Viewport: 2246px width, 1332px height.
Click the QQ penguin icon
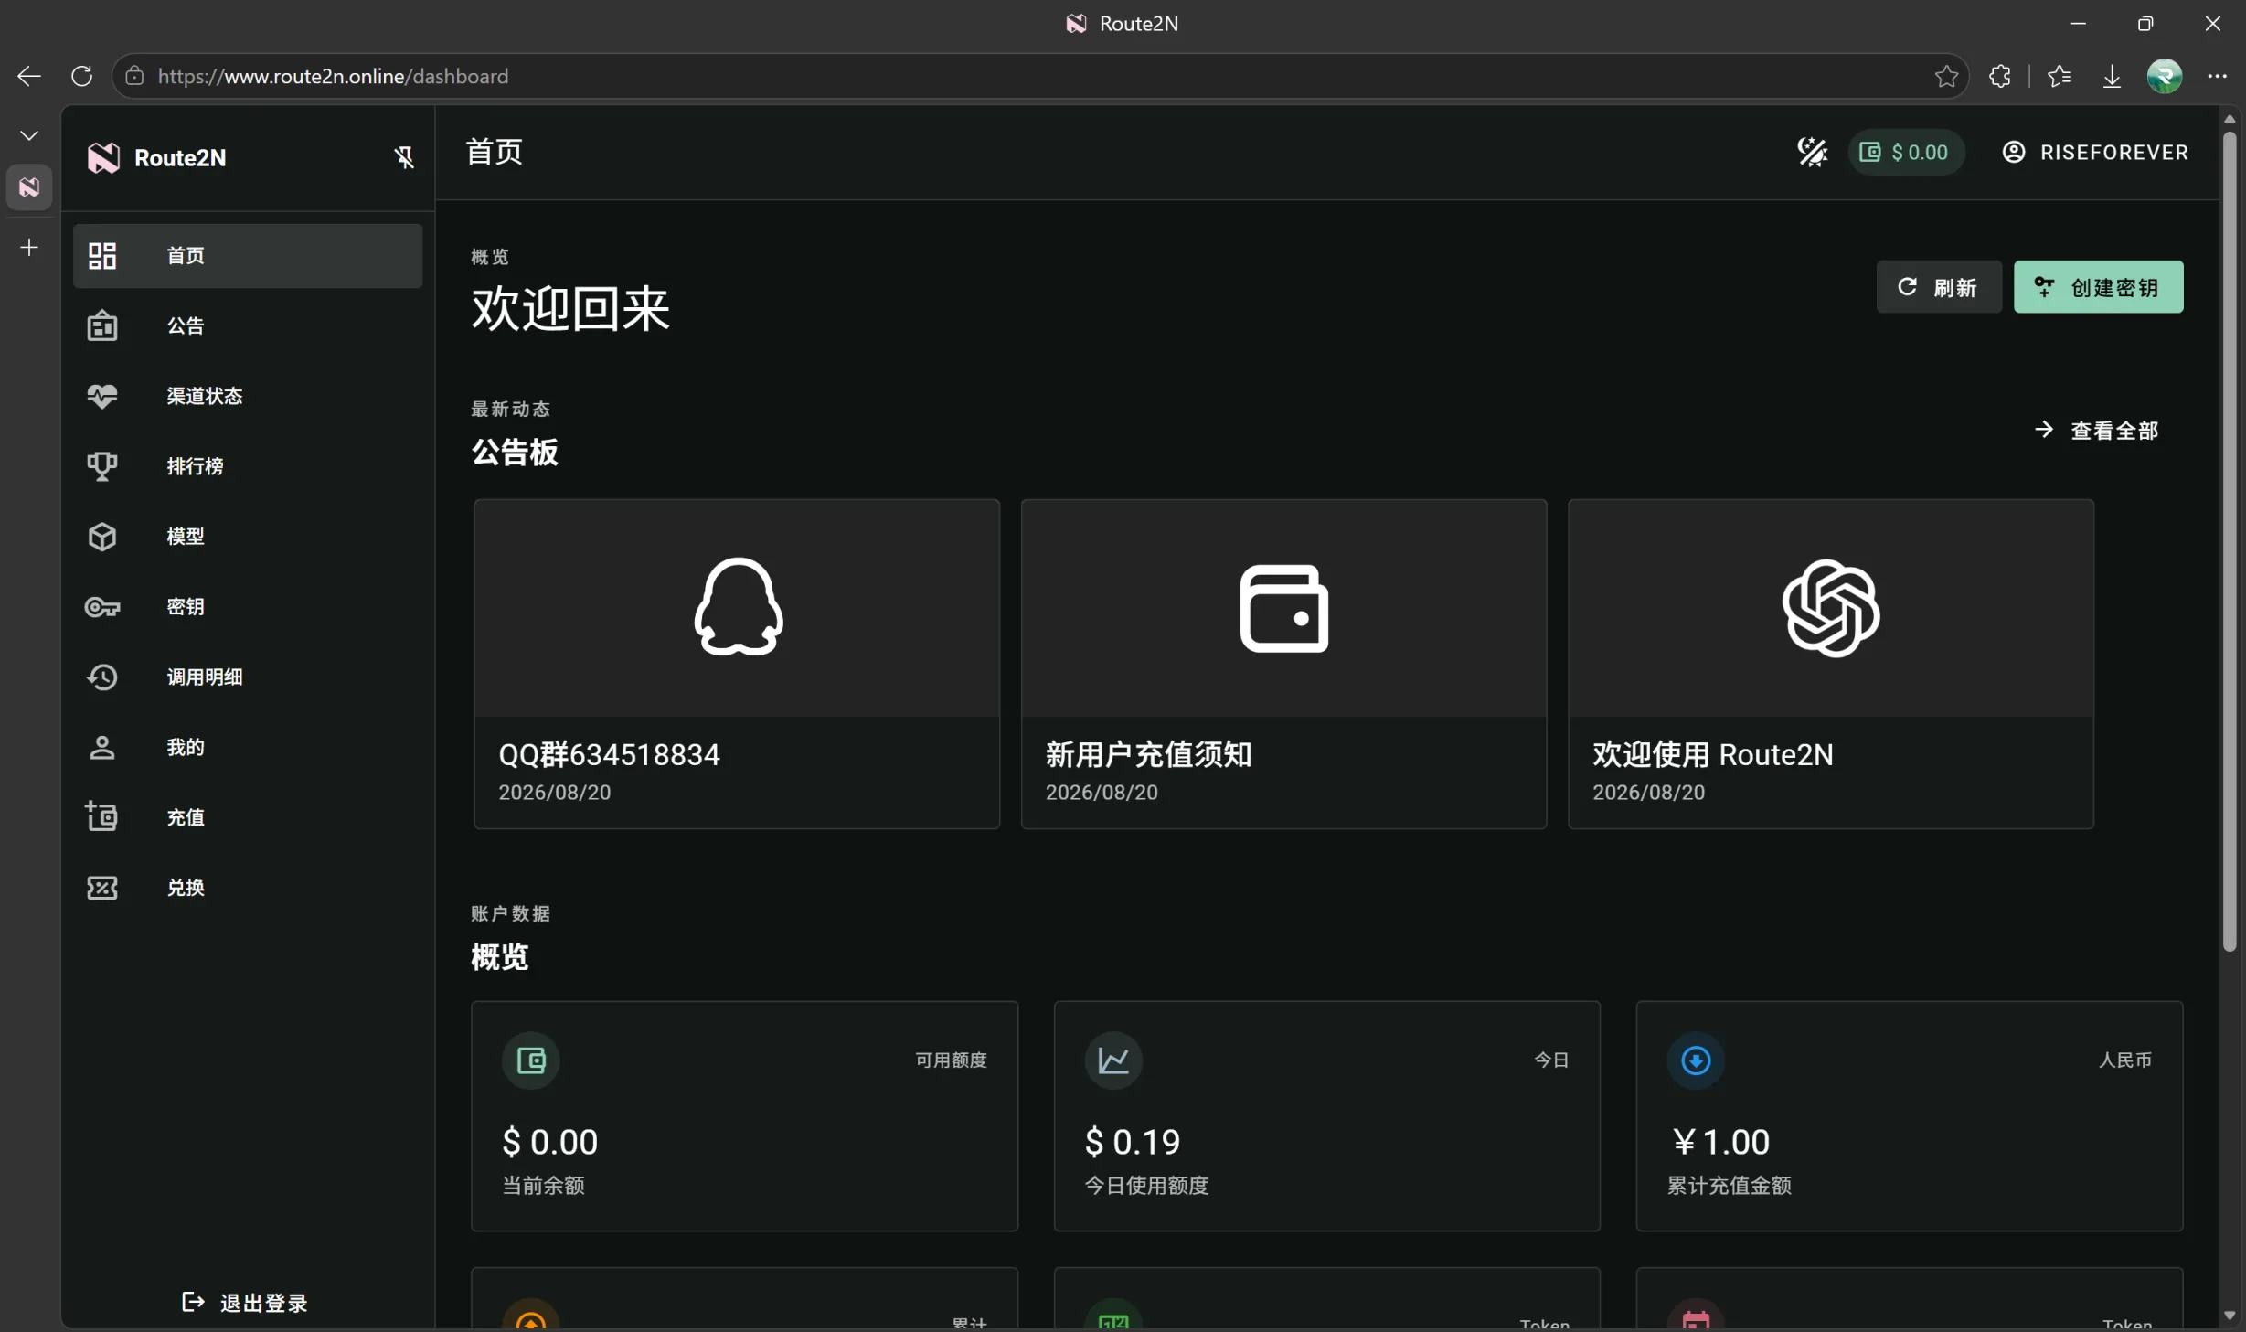[x=738, y=607]
